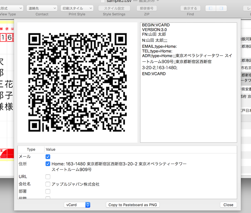Enable the URL checkbox
Viewport: 251px width, 213px height.
coord(48,177)
